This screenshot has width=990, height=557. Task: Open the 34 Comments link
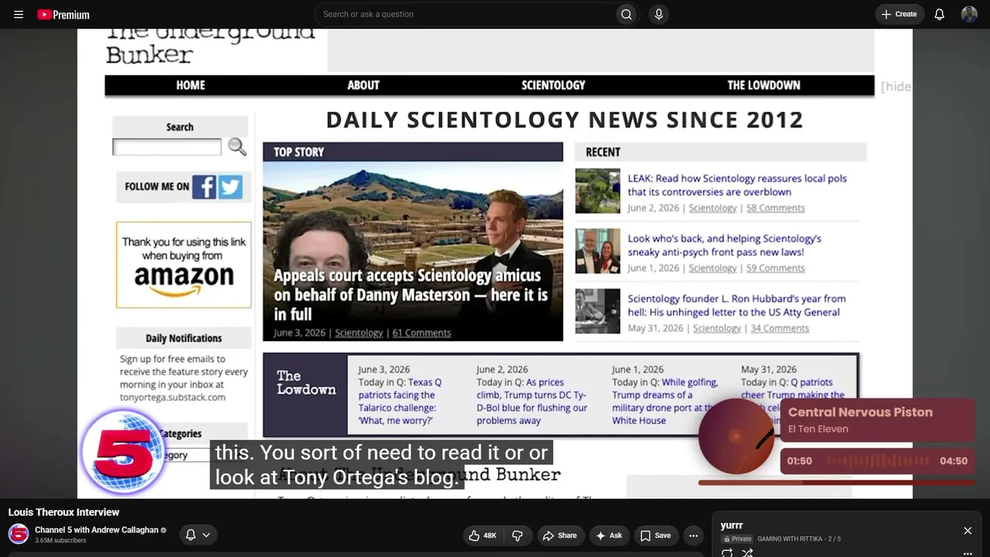coord(780,329)
